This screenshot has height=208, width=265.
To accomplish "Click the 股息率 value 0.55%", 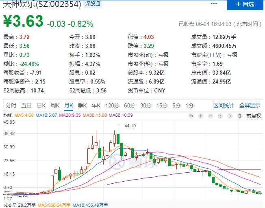I will [x=98, y=81].
